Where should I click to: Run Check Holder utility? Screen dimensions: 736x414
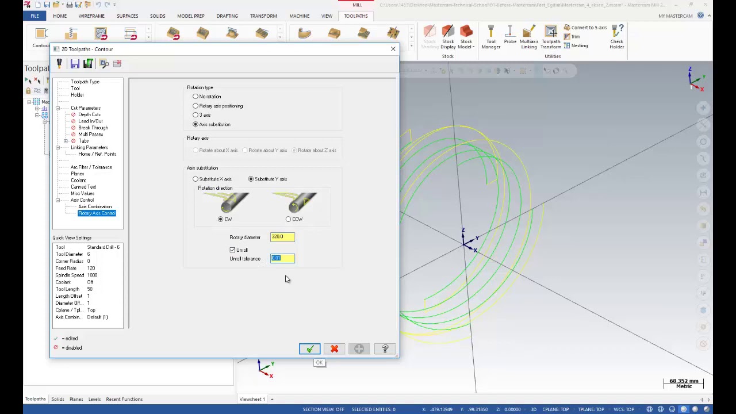coord(616,37)
